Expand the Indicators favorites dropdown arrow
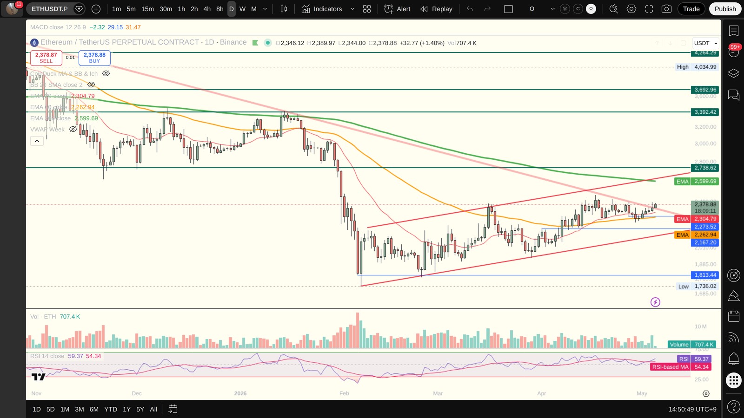This screenshot has width=744, height=418. point(352,9)
